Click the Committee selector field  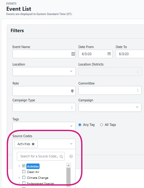pos(110,90)
